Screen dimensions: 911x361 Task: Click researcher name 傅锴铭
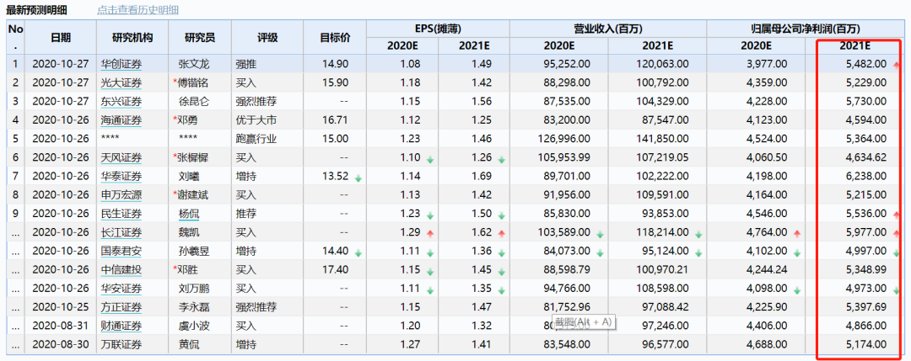point(194,82)
